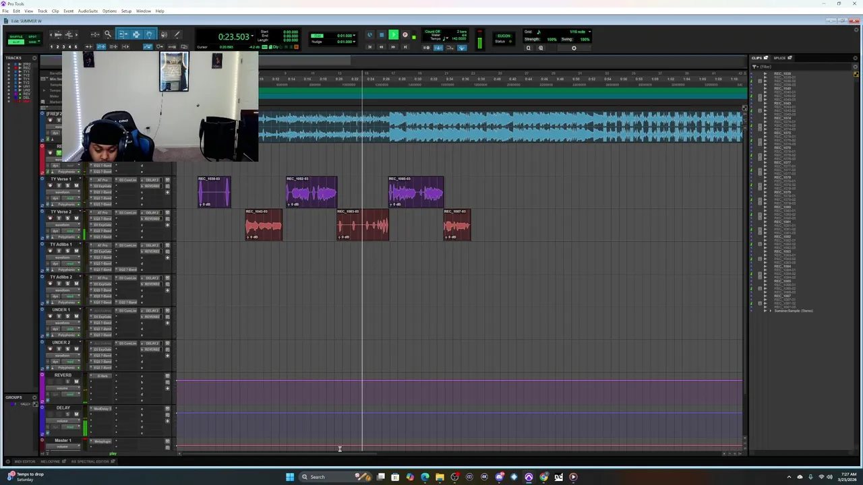Screen dimensions: 863x485
Task: Click the MIDI zoom icon
Action: (x=69, y=34)
